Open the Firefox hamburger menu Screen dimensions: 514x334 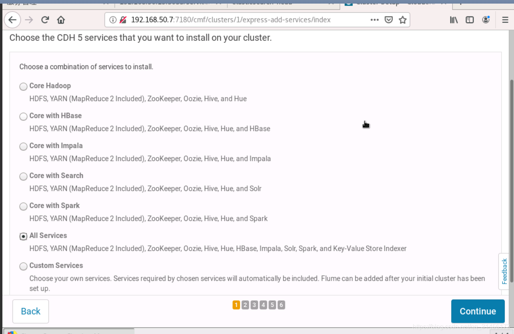[x=505, y=20]
